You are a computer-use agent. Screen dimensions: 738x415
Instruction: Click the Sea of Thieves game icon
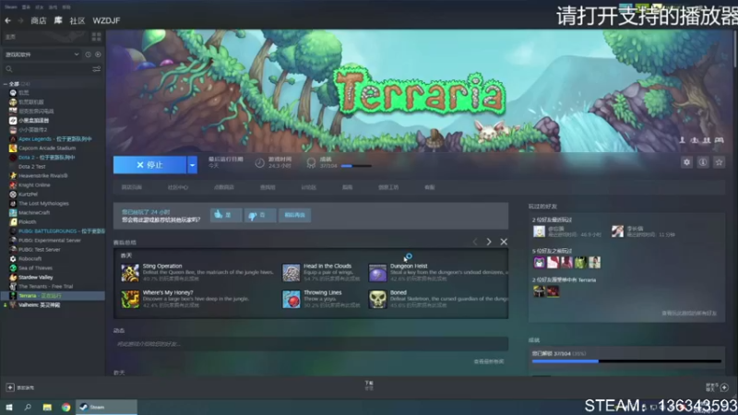coord(13,267)
